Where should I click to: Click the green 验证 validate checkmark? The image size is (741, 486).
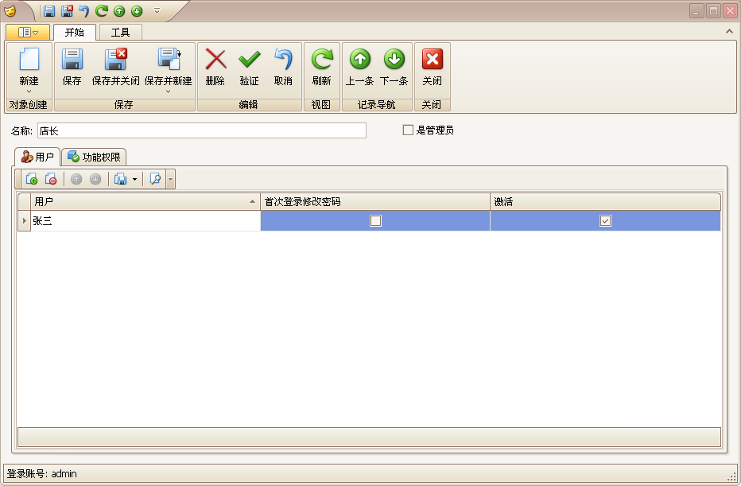coord(249,59)
